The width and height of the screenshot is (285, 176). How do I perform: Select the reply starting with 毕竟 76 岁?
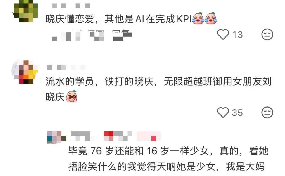coord(168,159)
